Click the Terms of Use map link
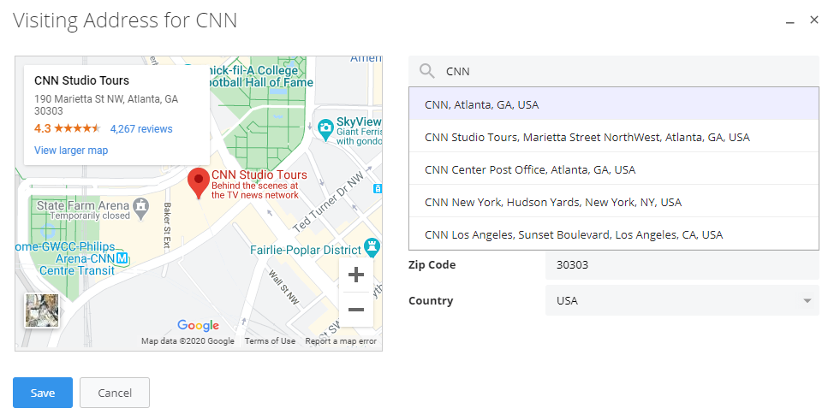The height and width of the screenshot is (420, 834). [270, 340]
